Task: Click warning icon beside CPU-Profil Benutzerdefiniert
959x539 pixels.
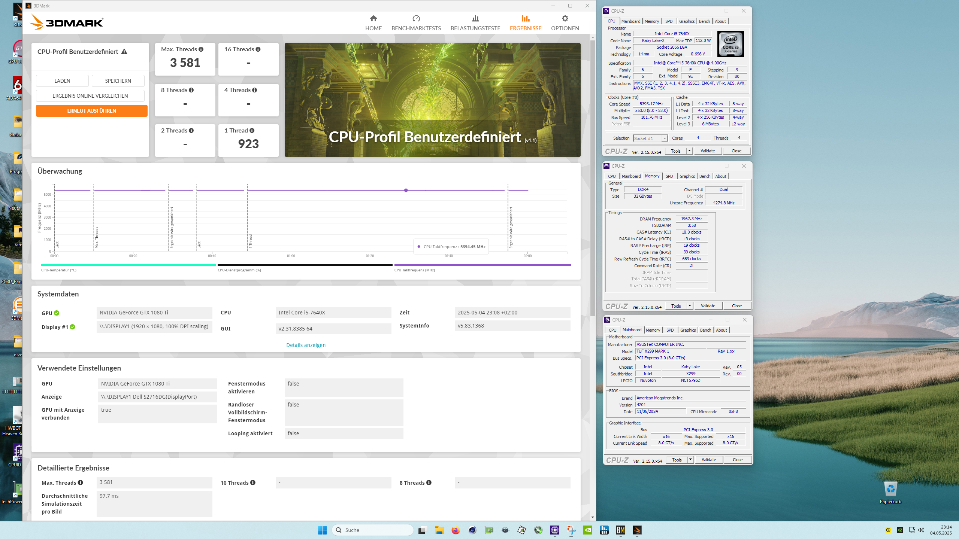Action: coord(124,52)
